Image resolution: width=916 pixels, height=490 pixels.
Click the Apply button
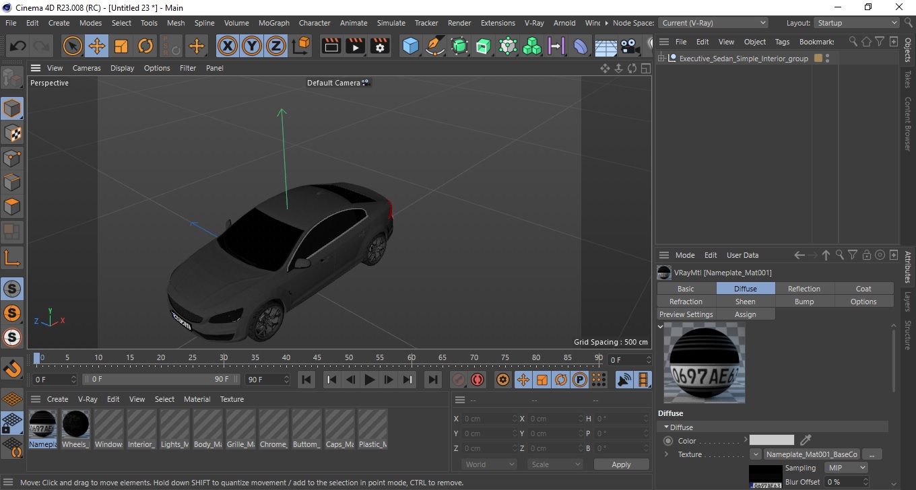point(621,464)
